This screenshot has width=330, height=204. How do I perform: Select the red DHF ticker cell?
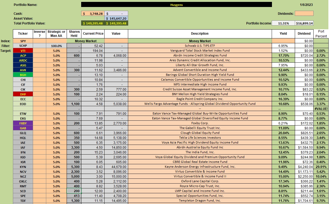23,94
